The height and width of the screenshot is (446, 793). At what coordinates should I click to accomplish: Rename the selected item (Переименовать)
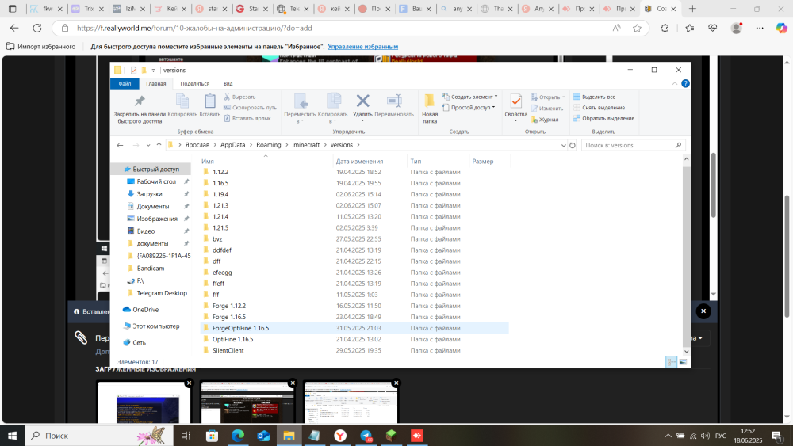(x=394, y=106)
